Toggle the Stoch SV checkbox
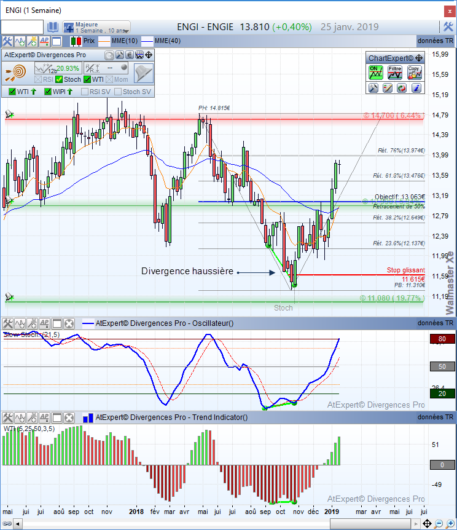 (x=118, y=92)
